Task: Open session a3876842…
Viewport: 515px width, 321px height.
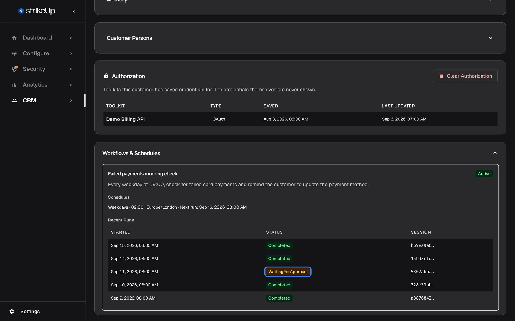Action: tap(422, 298)
